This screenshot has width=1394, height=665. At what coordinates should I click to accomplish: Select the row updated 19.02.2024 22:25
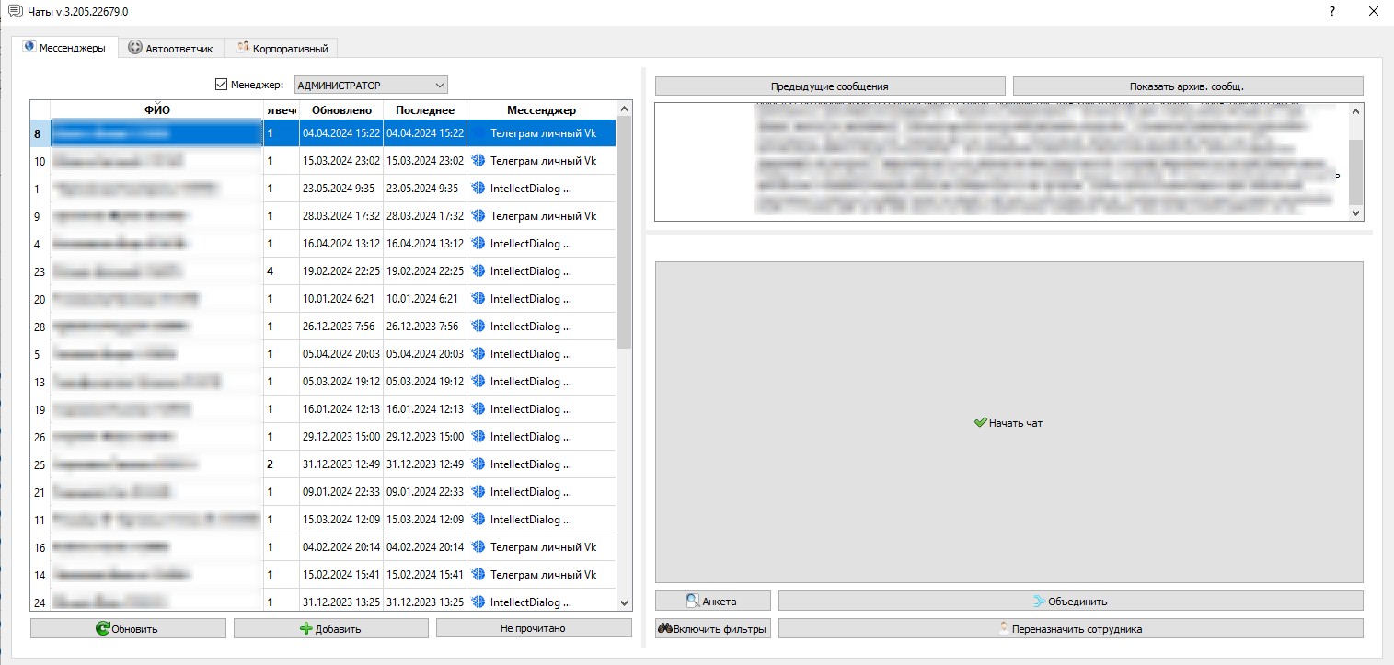point(323,271)
